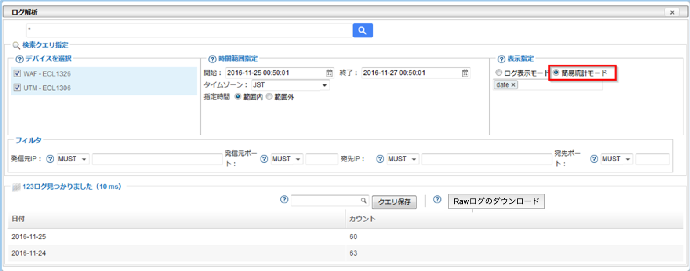The width and height of the screenshot is (690, 271).
Task: Click saved query search input
Action: click(x=330, y=201)
